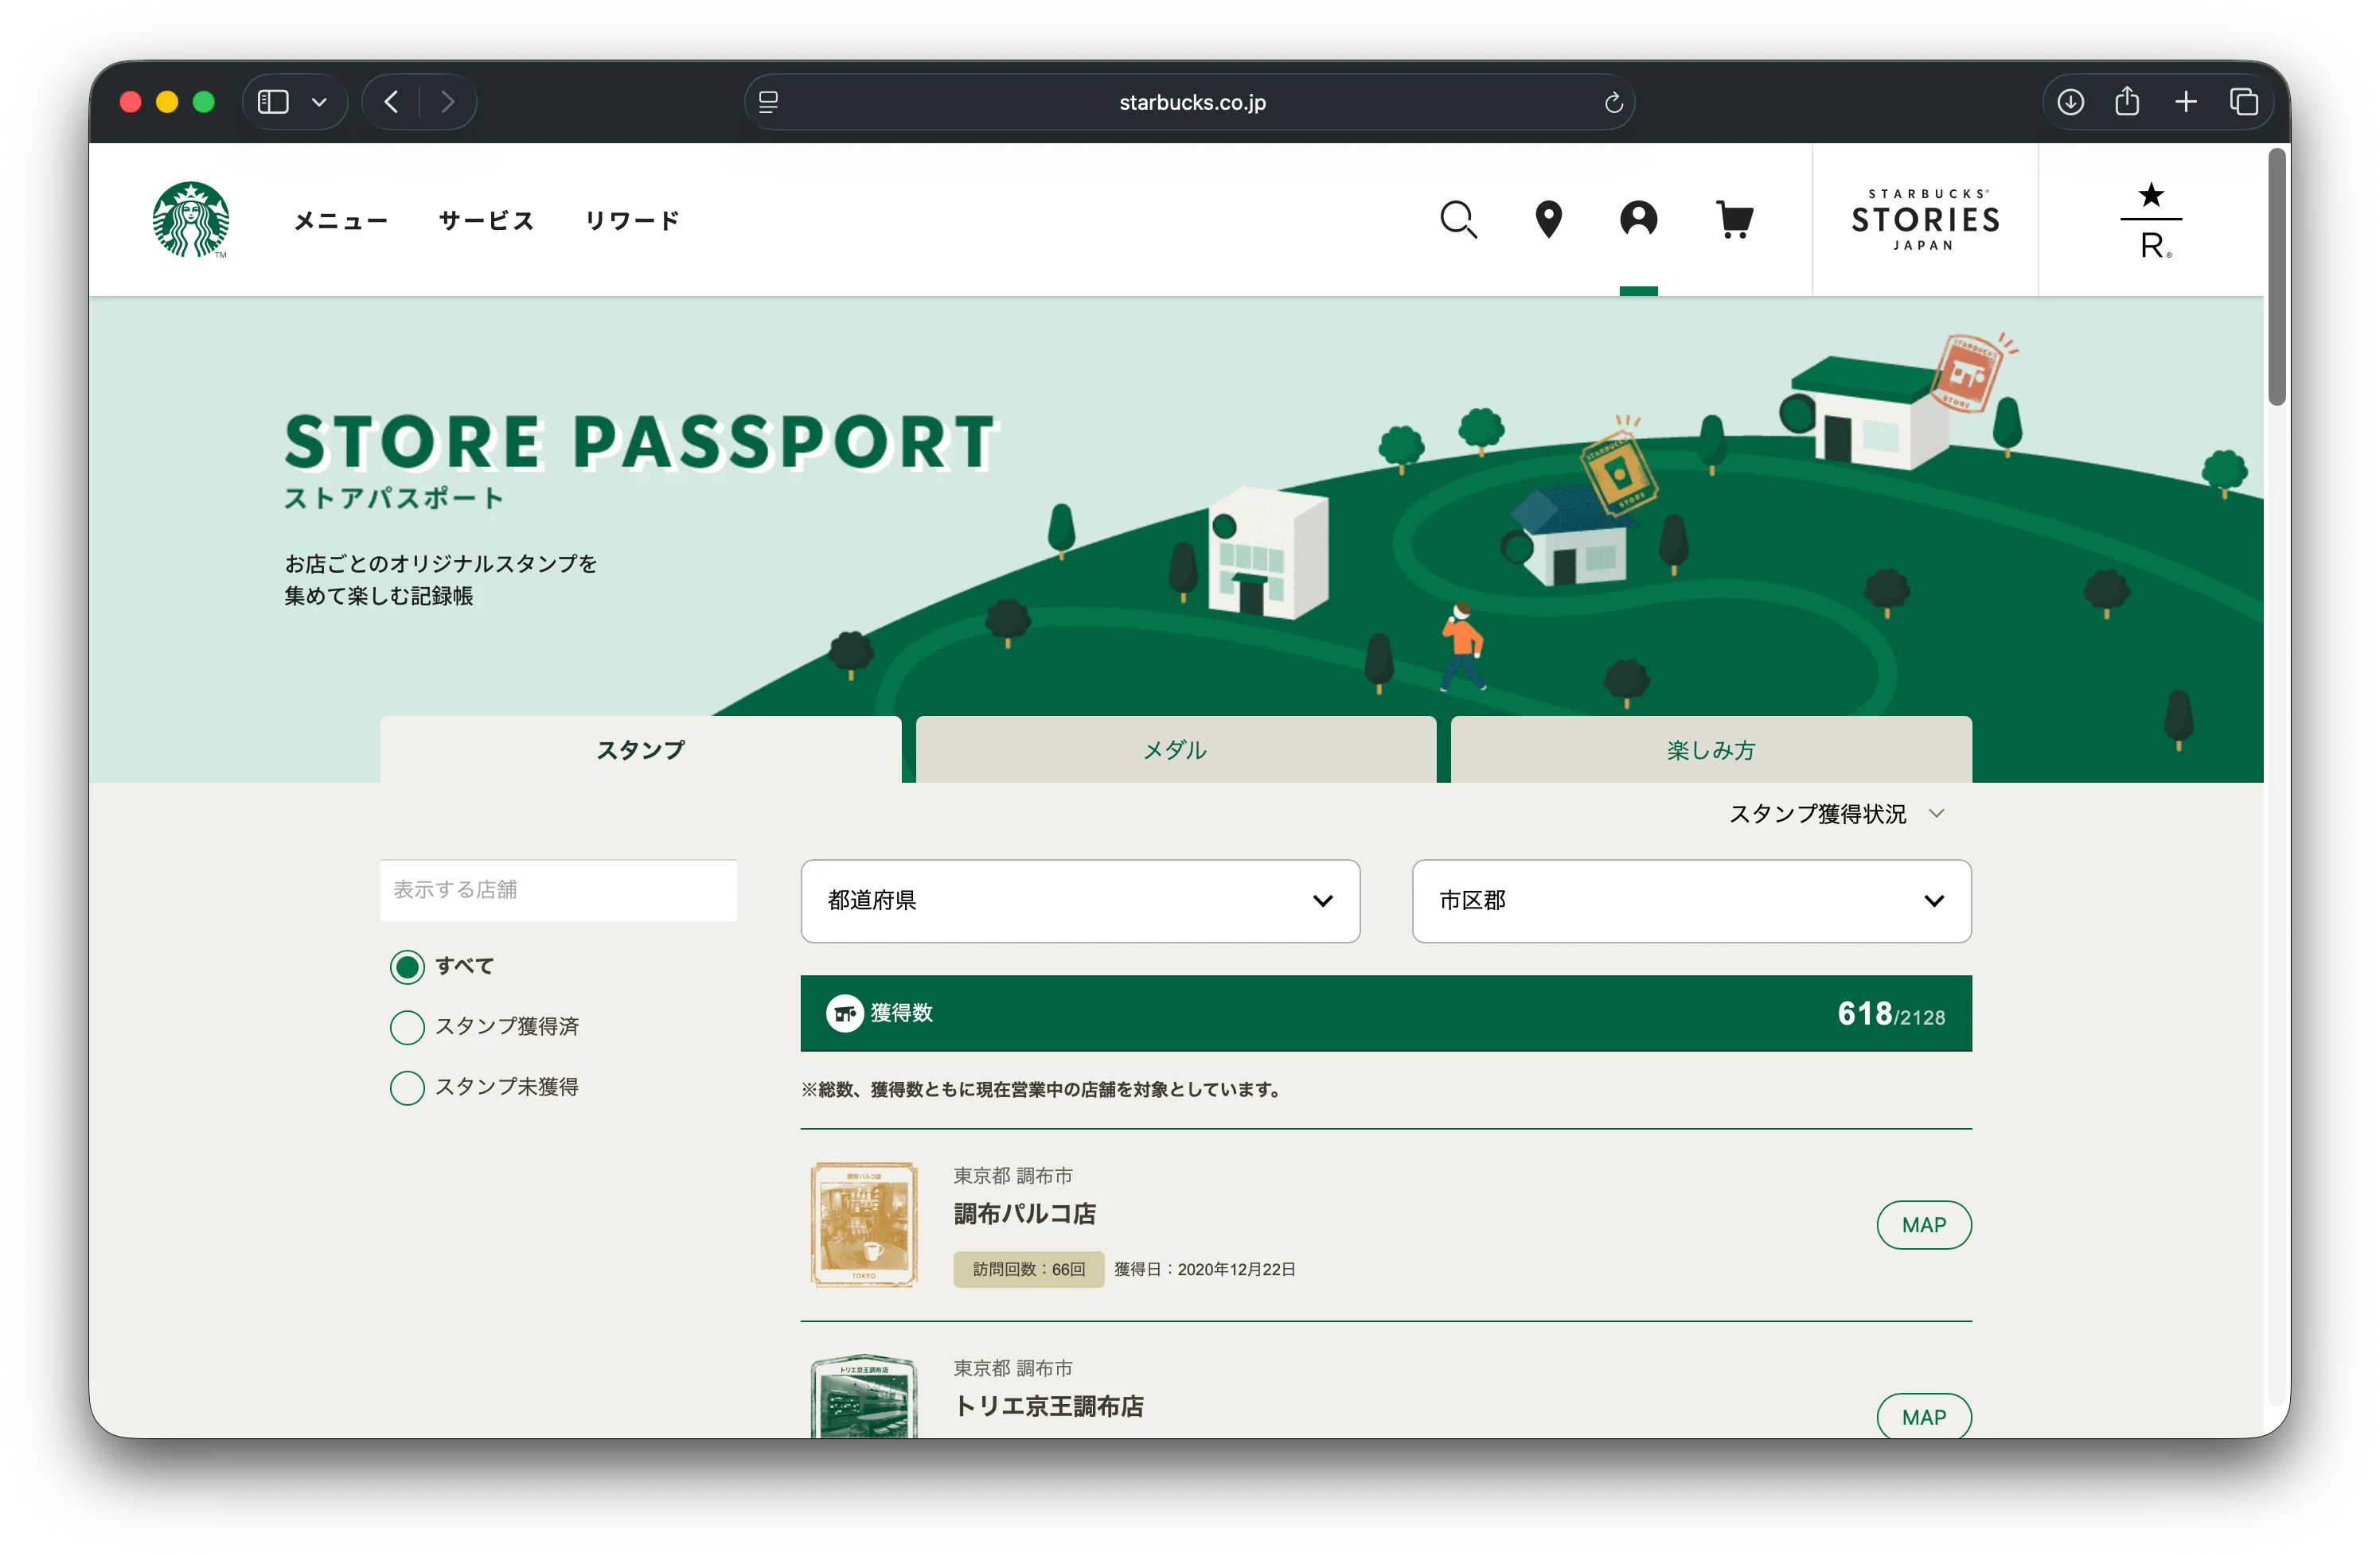Open the Starbucks Reserve star logo
Screen dimensions: 2380x1556
(2151, 220)
